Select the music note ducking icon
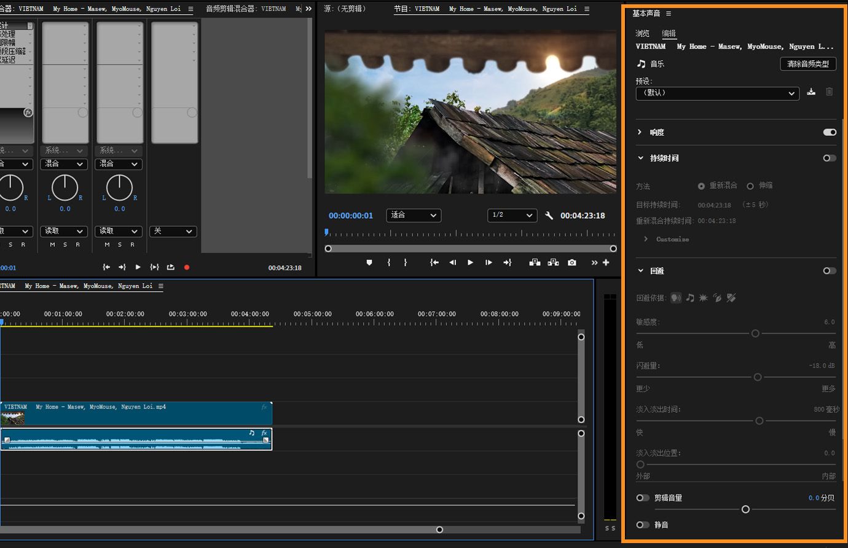The image size is (848, 548). pos(689,297)
